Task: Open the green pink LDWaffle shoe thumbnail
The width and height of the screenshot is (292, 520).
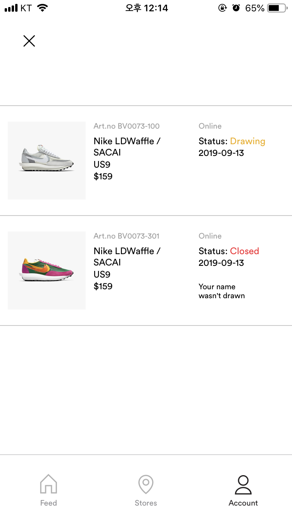Action: 47,271
